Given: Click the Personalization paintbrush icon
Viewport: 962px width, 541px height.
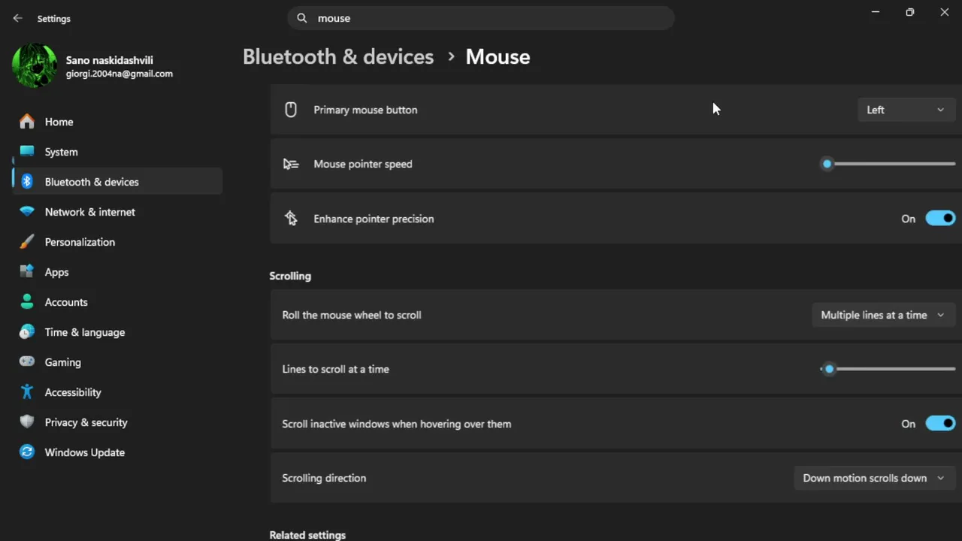Looking at the screenshot, I should click(x=27, y=242).
